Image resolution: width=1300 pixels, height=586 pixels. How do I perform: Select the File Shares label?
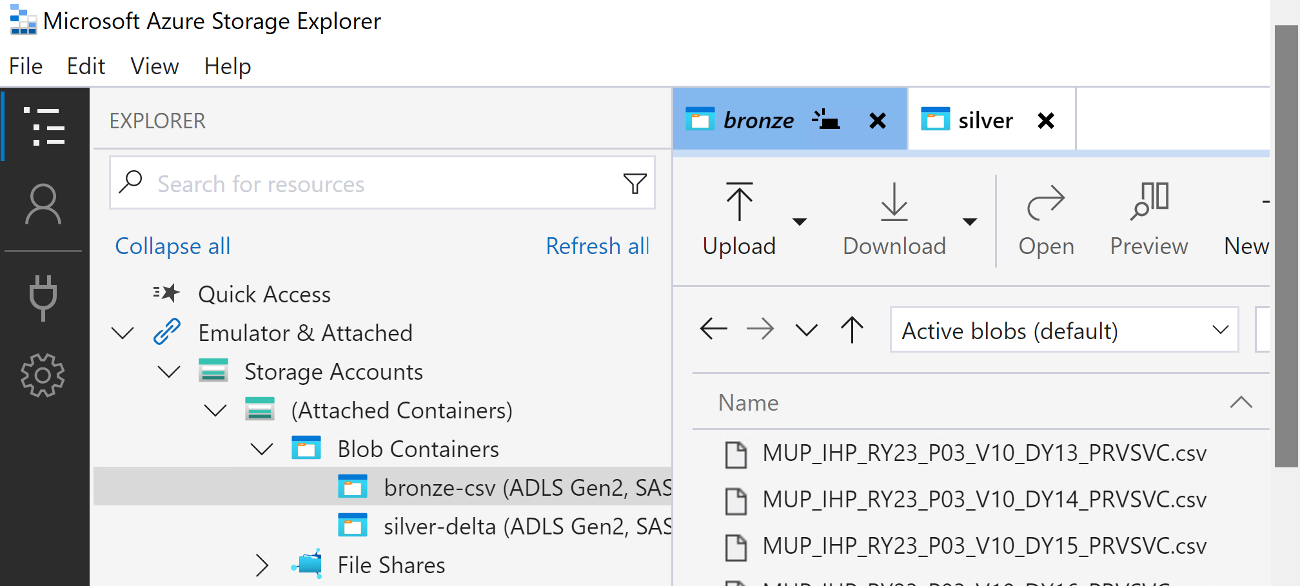[391, 565]
